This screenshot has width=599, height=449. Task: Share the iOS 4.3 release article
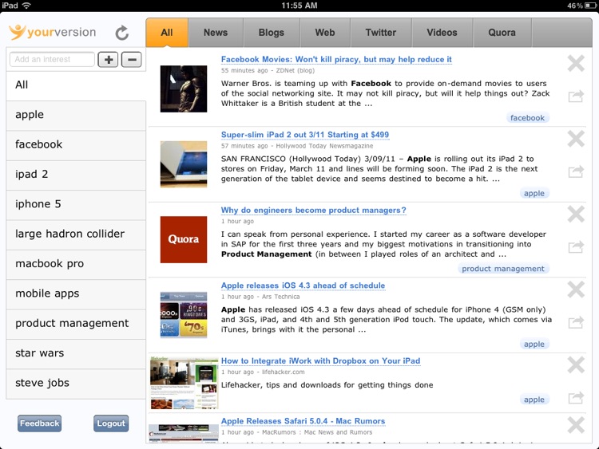point(576,322)
